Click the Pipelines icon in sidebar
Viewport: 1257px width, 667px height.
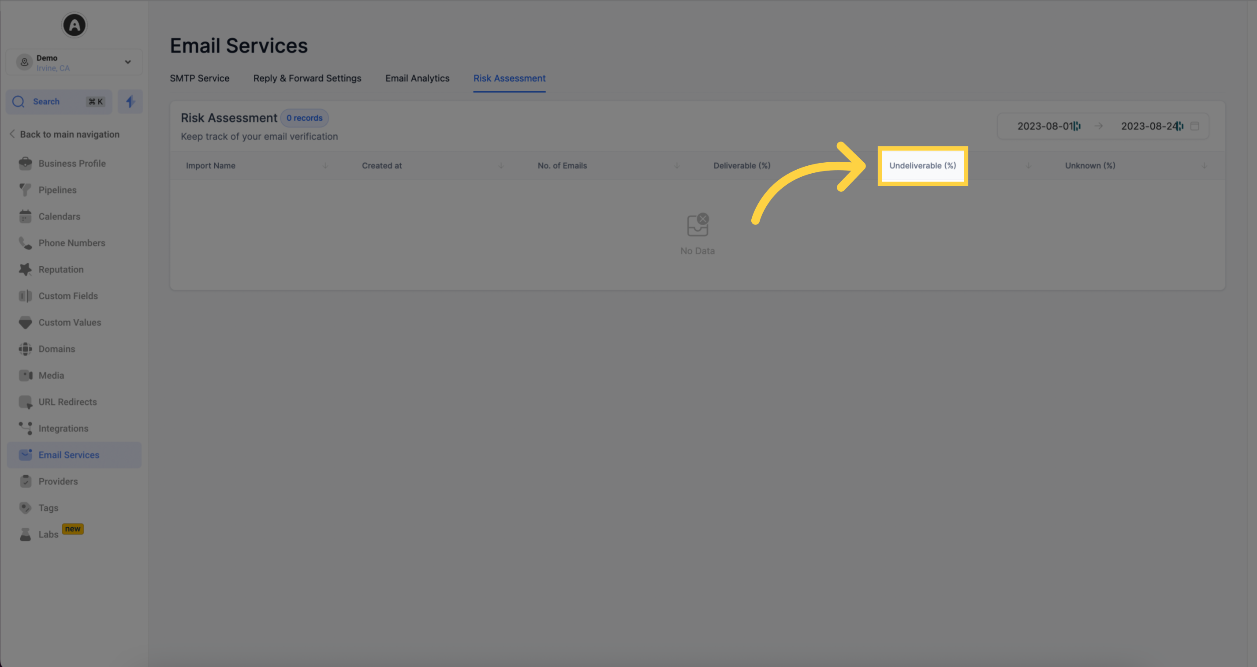point(25,190)
